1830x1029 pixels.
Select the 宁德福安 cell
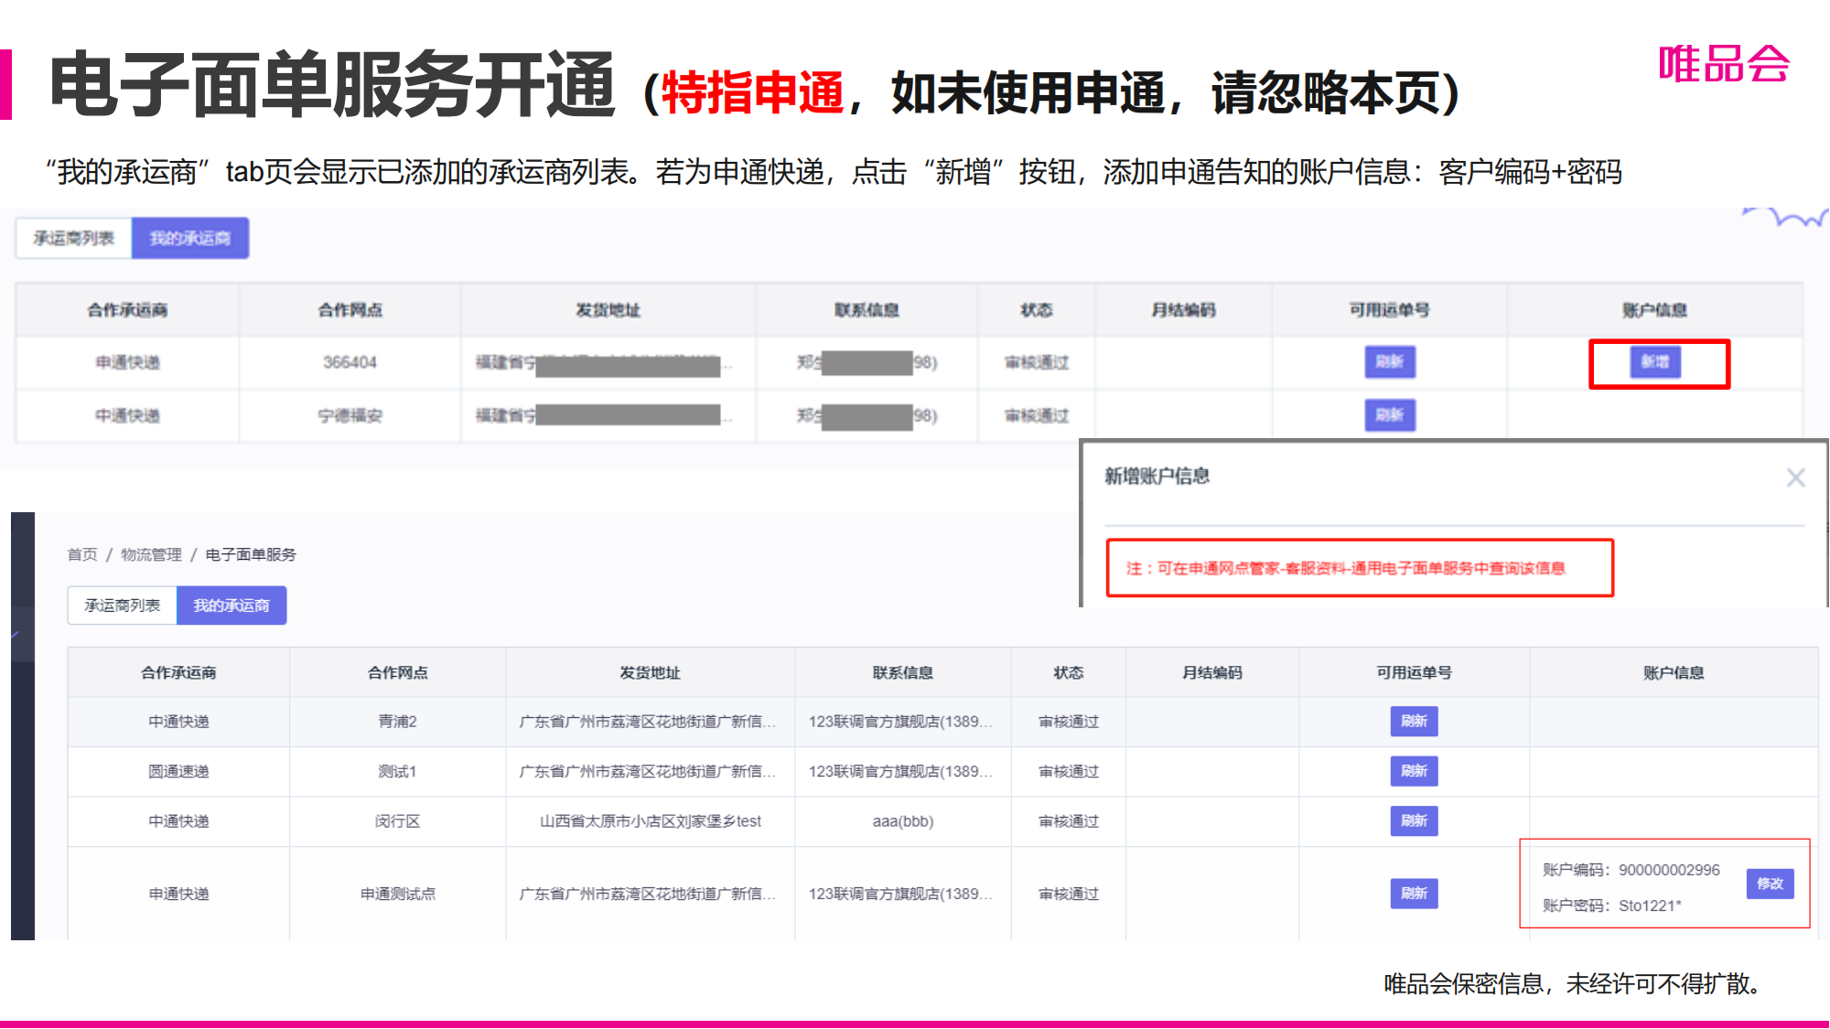[x=350, y=416]
